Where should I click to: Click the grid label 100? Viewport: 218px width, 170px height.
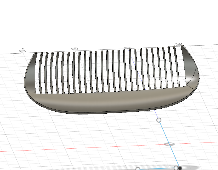pyautogui.click(x=21, y=51)
